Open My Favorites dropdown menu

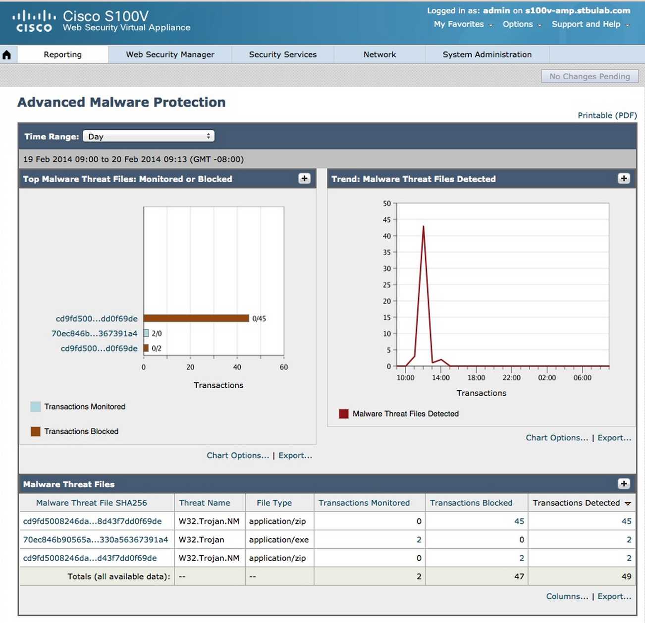[x=463, y=24]
